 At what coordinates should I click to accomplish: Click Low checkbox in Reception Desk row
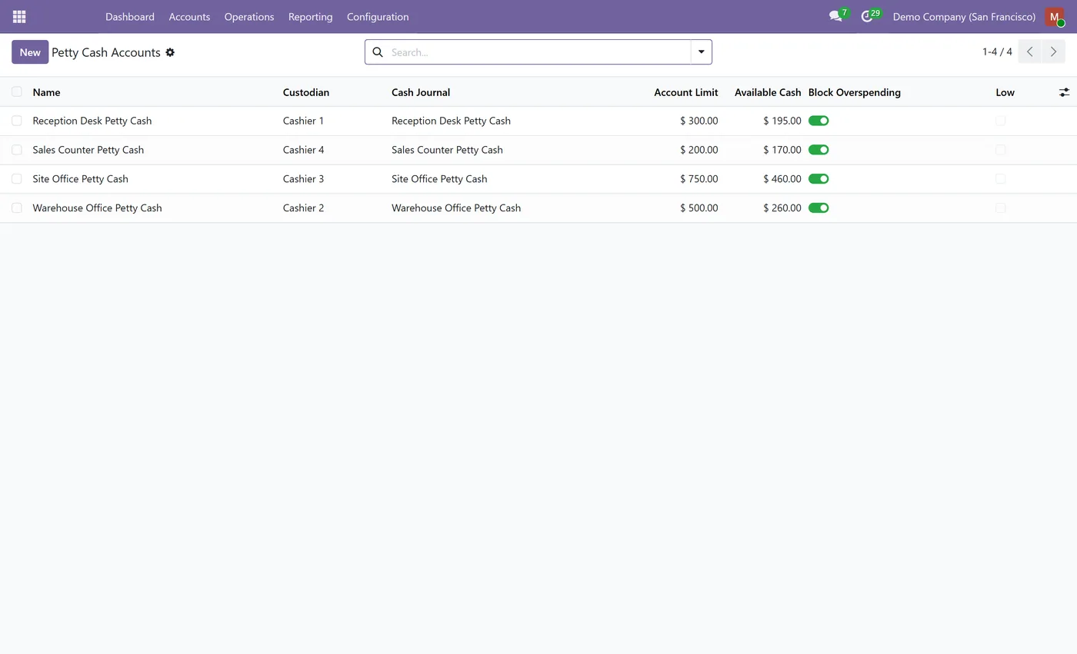[x=1000, y=121]
